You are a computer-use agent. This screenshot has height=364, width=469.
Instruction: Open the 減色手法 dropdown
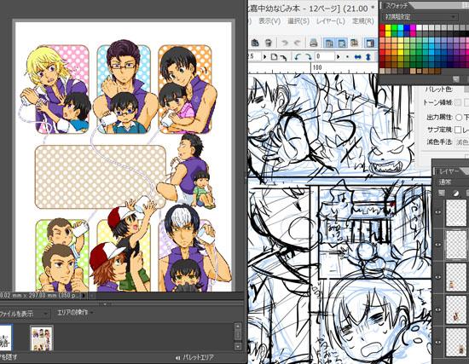[461, 142]
